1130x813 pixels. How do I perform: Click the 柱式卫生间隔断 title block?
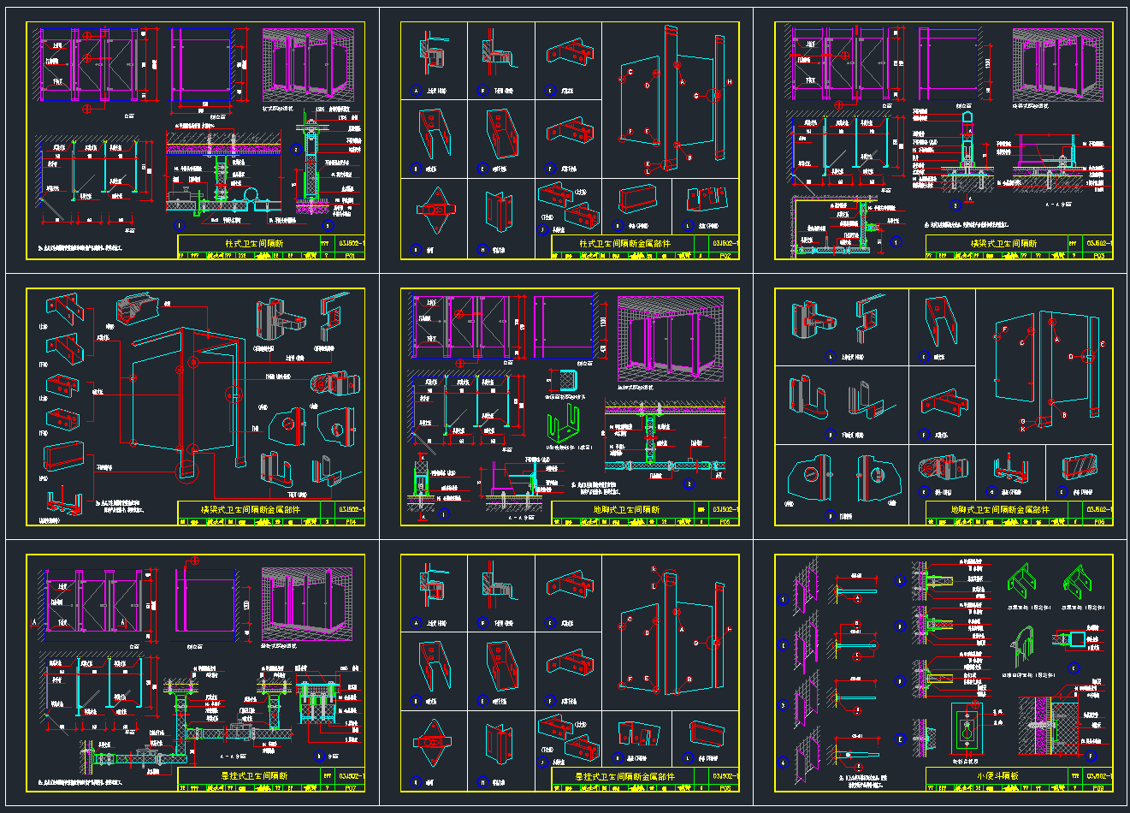tap(254, 244)
